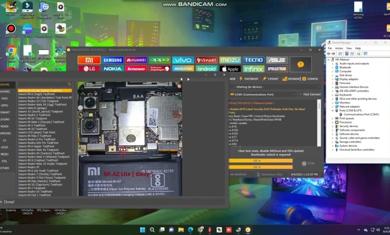Viewport: 390px width, 235px height.
Task: Open Bandicam desktop shortcut
Action: 11,30
